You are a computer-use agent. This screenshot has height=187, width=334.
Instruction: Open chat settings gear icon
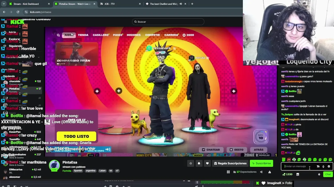coord(319,174)
